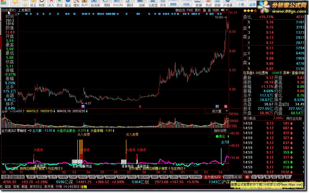Select the TRIX indicator tab
The width and height of the screenshot is (309, 193).
tap(132, 177)
